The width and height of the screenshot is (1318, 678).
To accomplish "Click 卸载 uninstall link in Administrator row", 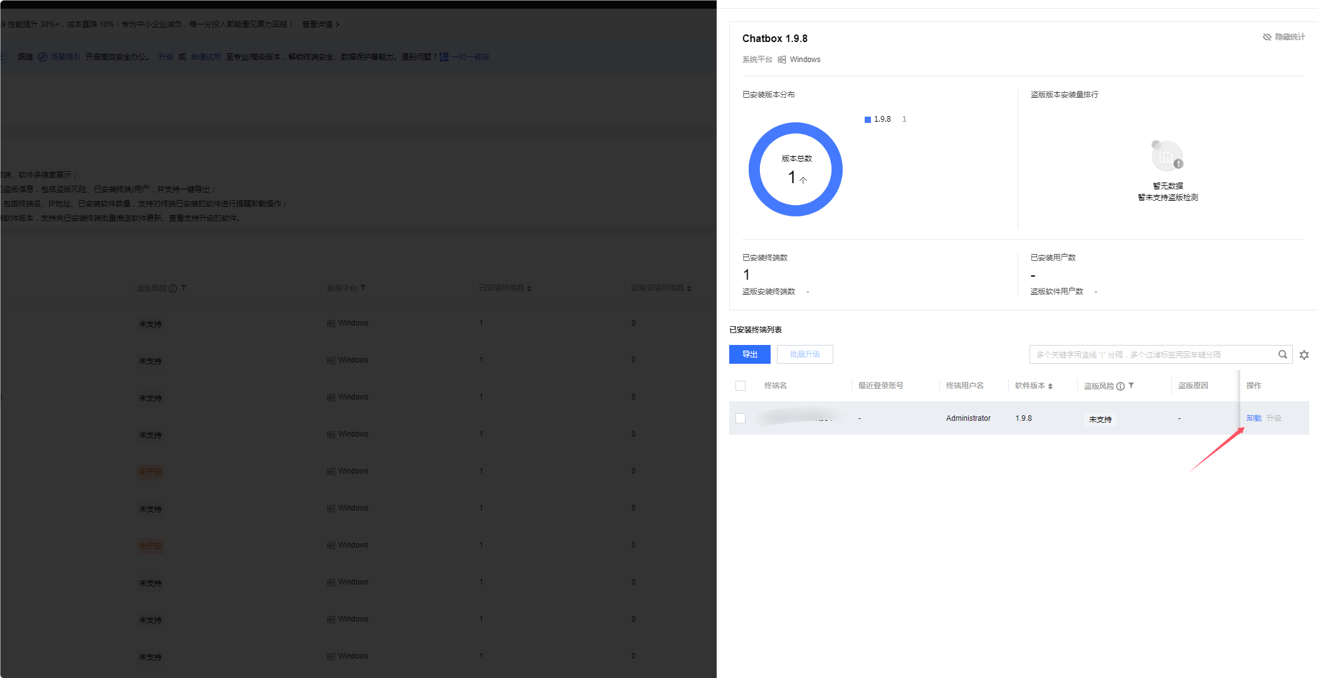I will pos(1254,418).
